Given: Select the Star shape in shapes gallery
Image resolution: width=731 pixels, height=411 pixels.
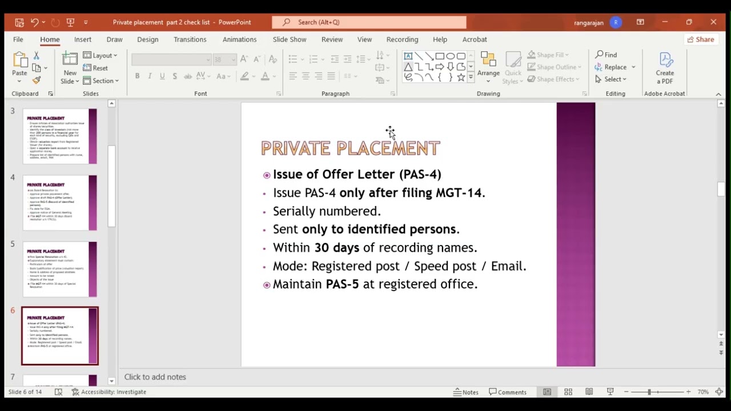Looking at the screenshot, I should pos(461,77).
